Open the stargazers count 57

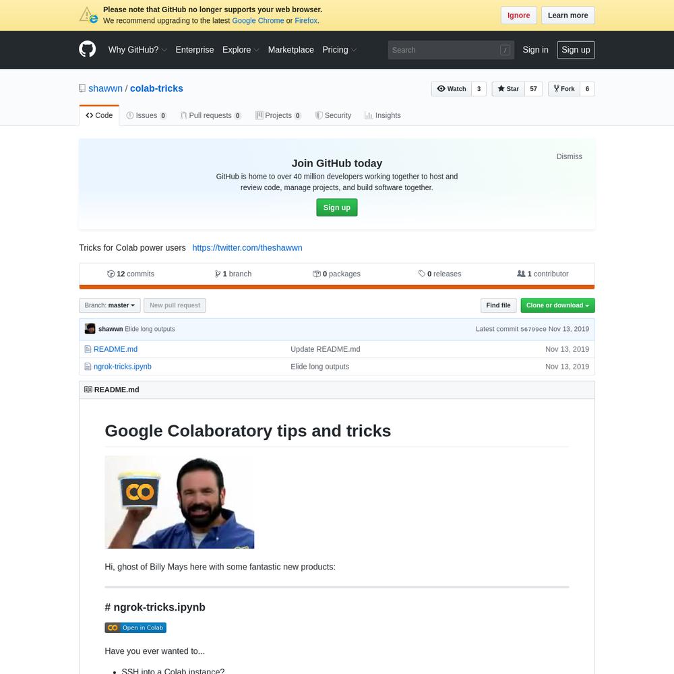point(533,89)
